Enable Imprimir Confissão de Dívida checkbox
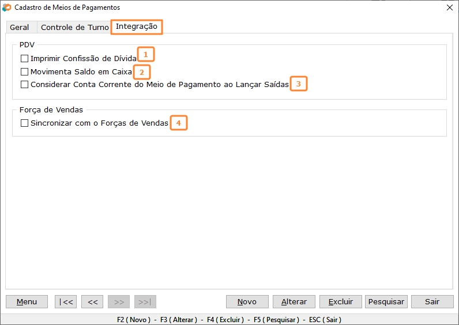 click(24, 59)
